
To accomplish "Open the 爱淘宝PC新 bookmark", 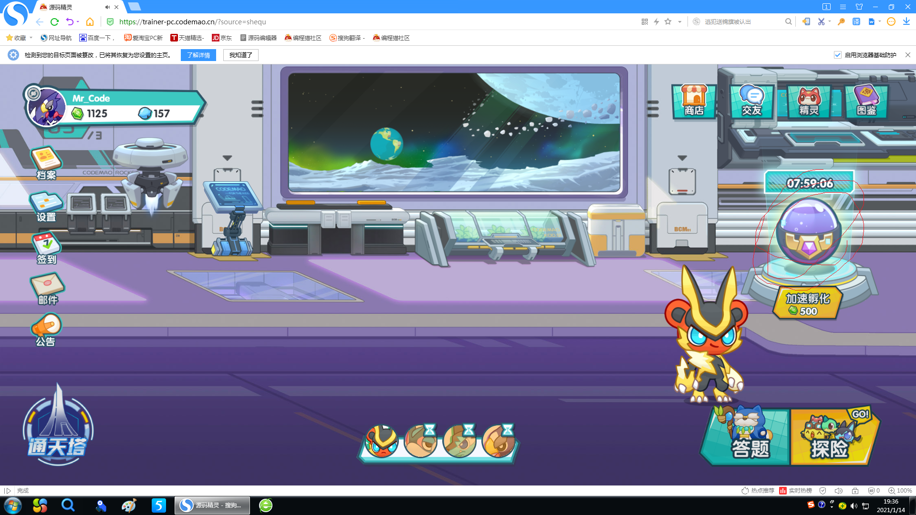I will [143, 38].
